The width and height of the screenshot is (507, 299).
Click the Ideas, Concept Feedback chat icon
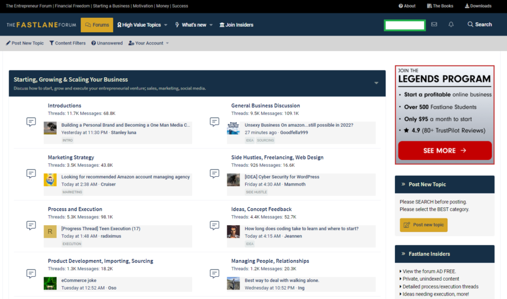click(214, 225)
